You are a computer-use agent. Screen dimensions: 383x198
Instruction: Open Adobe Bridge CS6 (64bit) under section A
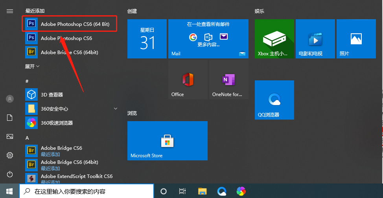71,165
